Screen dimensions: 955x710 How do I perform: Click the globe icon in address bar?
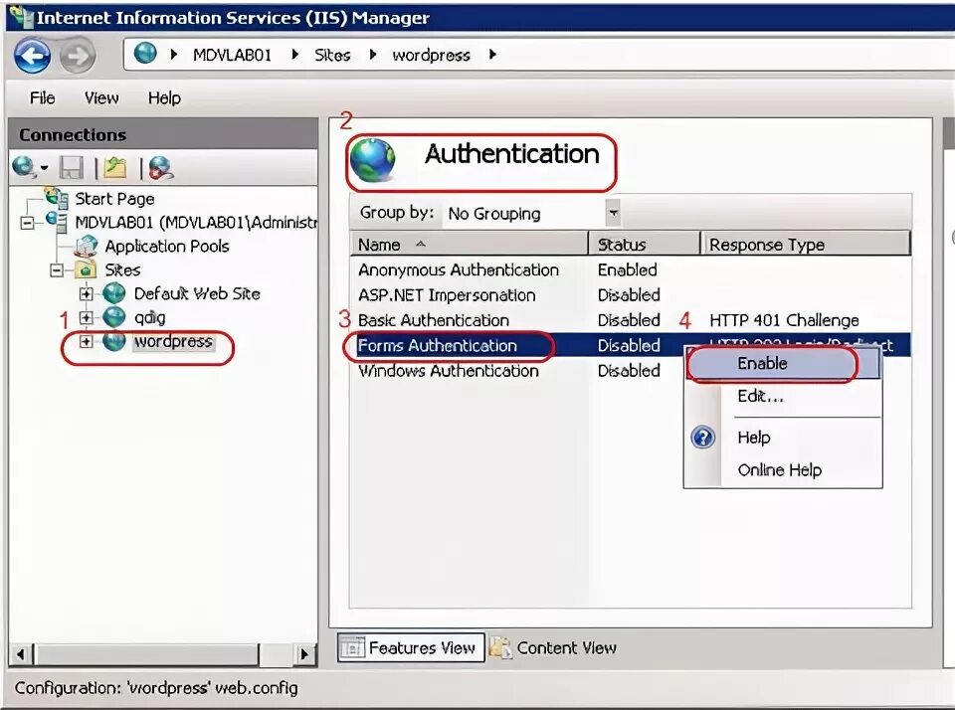[145, 54]
